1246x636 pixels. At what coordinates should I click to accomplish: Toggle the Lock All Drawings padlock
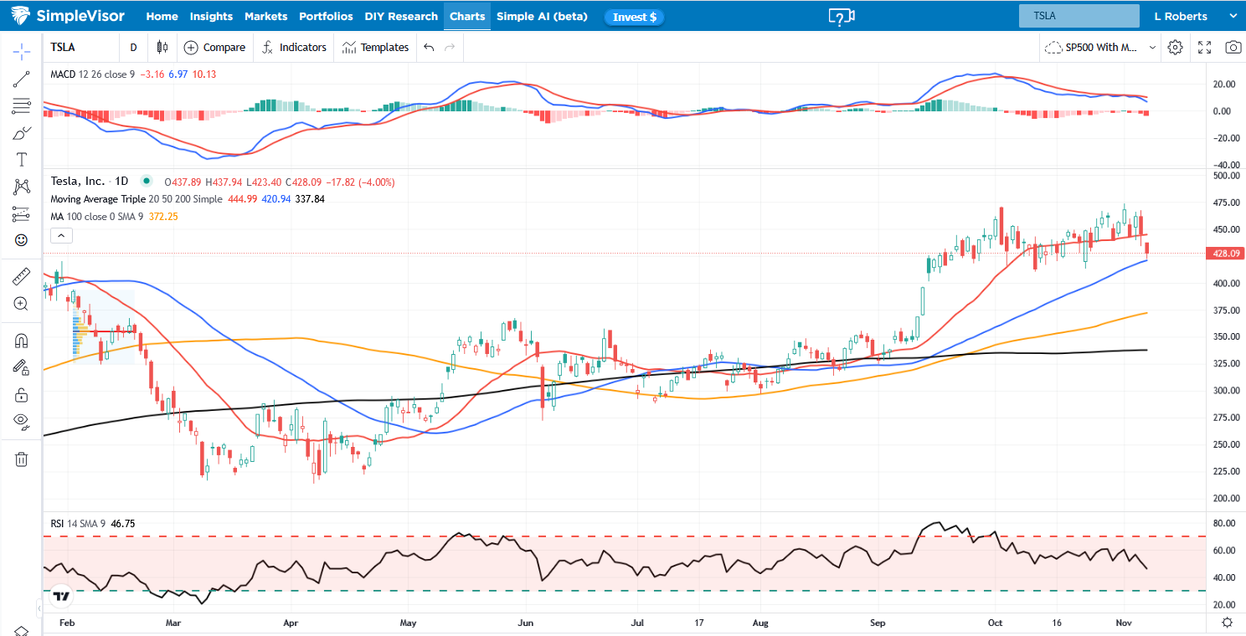coord(23,394)
